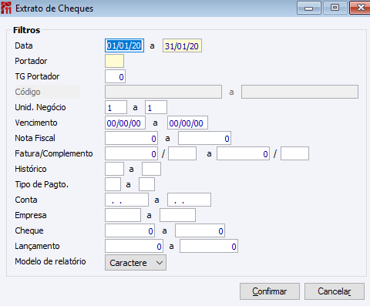Select the Cheque start number field

point(129,230)
